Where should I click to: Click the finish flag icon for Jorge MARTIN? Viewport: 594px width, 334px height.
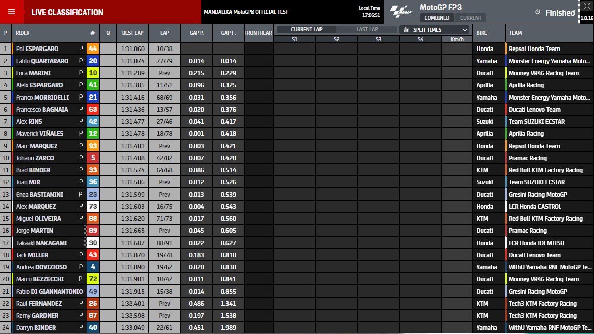(85, 230)
